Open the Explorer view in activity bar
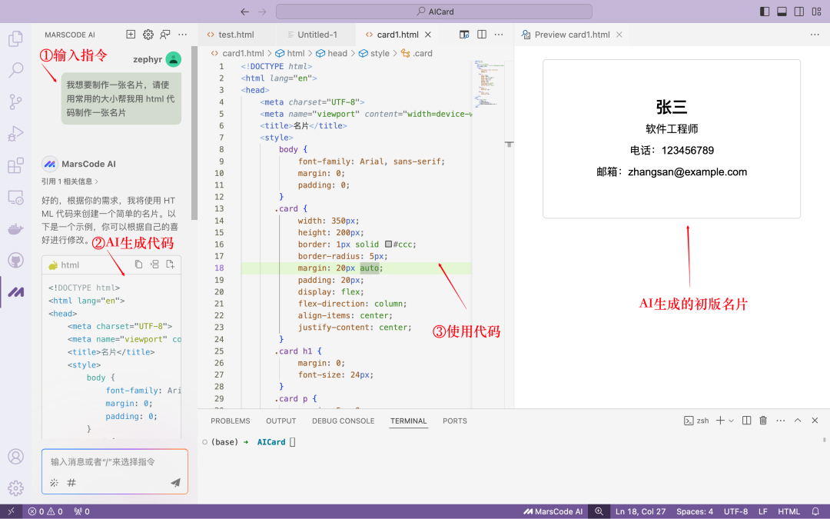The image size is (830, 519). (15, 38)
